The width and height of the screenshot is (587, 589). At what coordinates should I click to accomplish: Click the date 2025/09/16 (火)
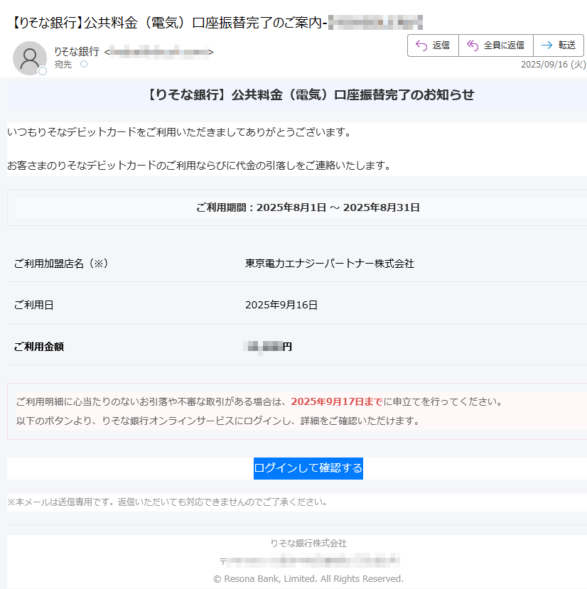click(553, 65)
